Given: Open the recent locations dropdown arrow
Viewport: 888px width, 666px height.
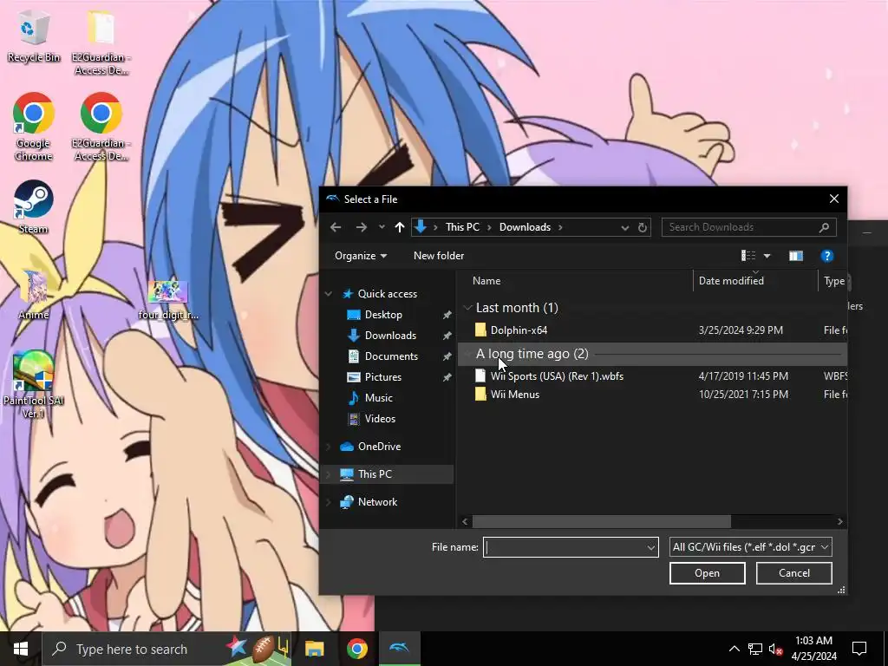Looking at the screenshot, I should pos(382,227).
